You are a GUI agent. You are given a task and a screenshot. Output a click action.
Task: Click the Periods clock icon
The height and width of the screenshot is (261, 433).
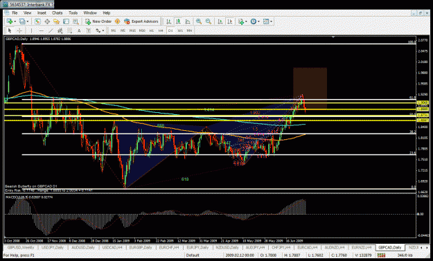coord(254,21)
